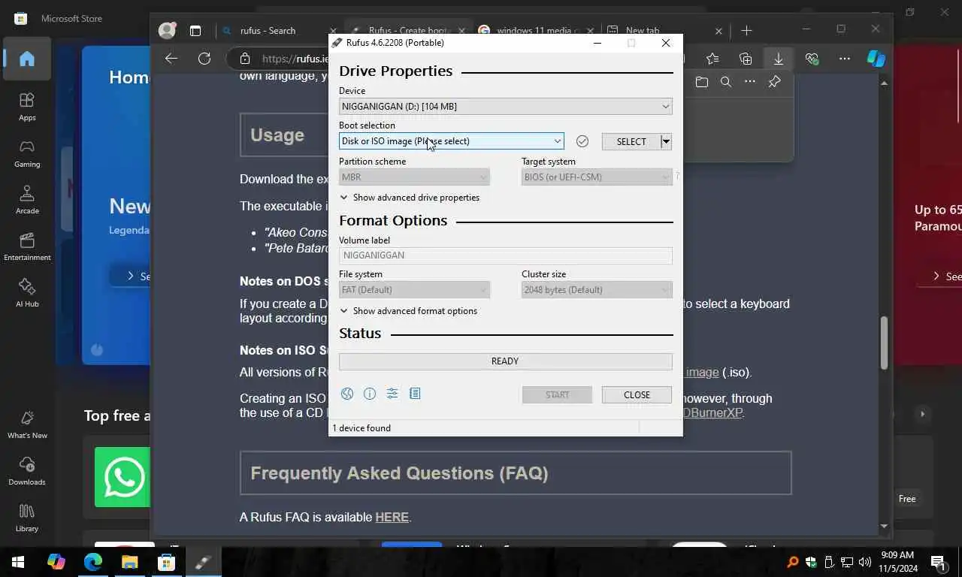This screenshot has width=962, height=577.
Task: Open Copilot icon in Edge toolbar
Action: (x=876, y=59)
